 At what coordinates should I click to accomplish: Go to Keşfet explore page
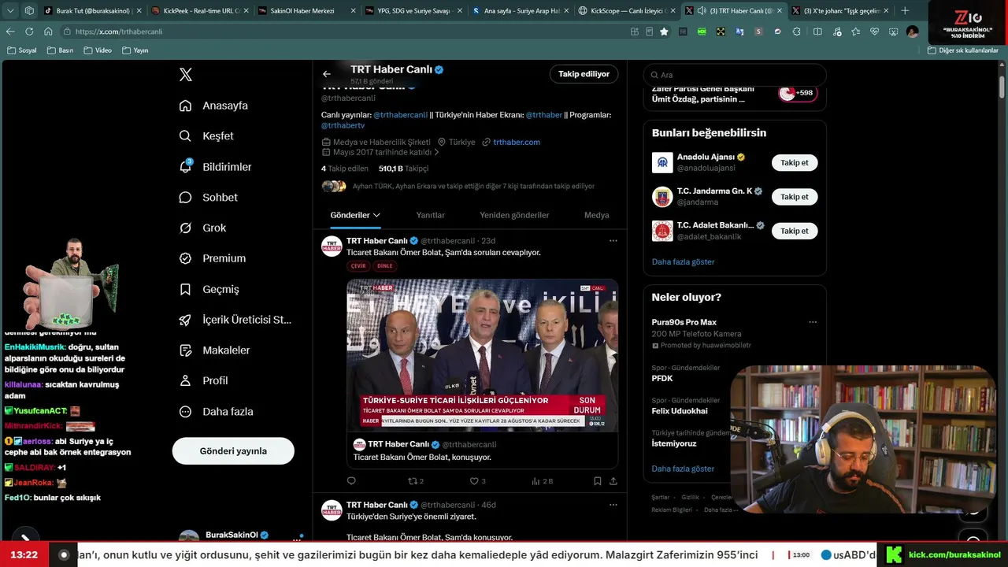point(206,136)
